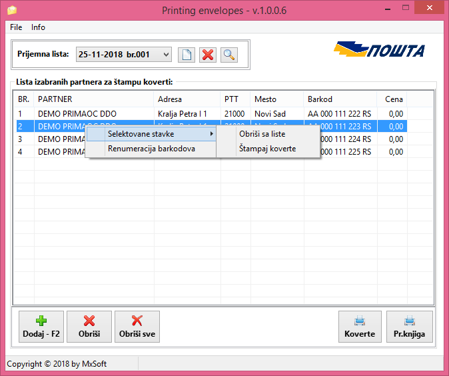Minimize the Printing envelopes window
The width and height of the screenshot is (449, 376).
coord(388,9)
